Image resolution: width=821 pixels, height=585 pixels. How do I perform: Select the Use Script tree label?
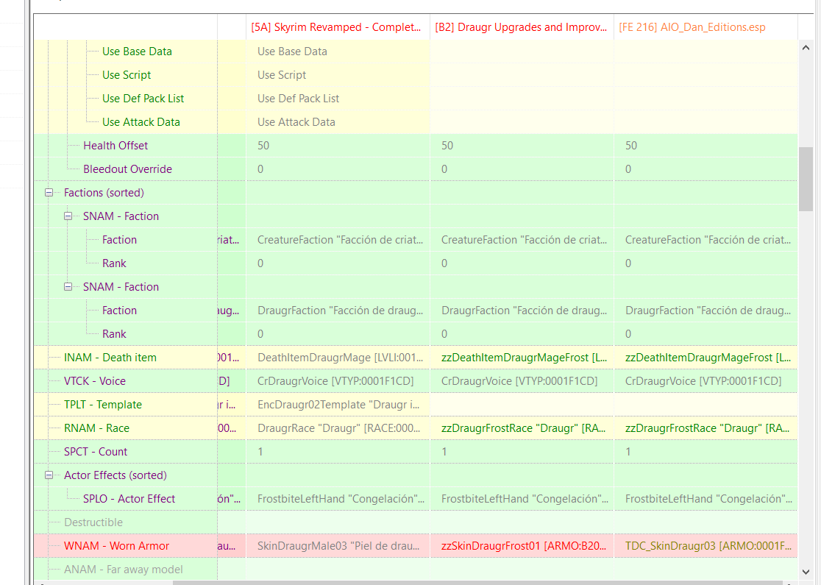point(127,75)
